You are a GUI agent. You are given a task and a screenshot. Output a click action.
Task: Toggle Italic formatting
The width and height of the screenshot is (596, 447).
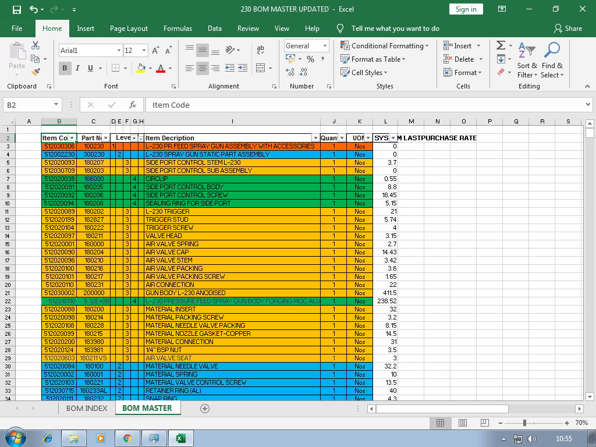click(x=77, y=68)
